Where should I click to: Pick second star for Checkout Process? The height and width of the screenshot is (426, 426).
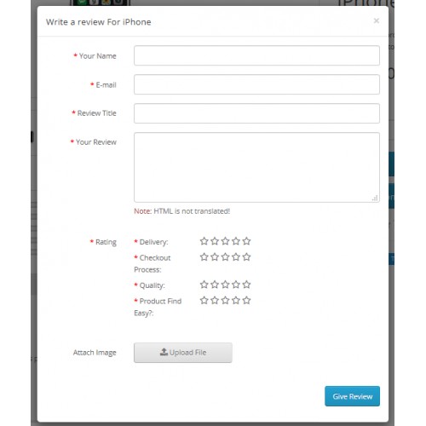[x=215, y=257]
